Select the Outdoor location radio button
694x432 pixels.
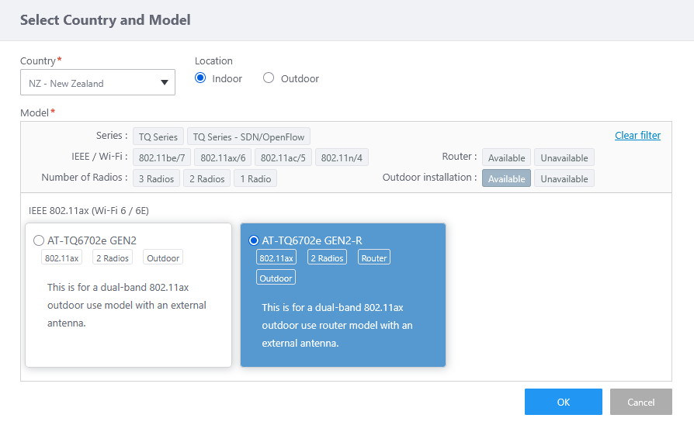tap(269, 78)
